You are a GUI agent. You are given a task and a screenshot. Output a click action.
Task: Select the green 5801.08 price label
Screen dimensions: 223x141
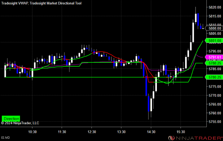214,41
